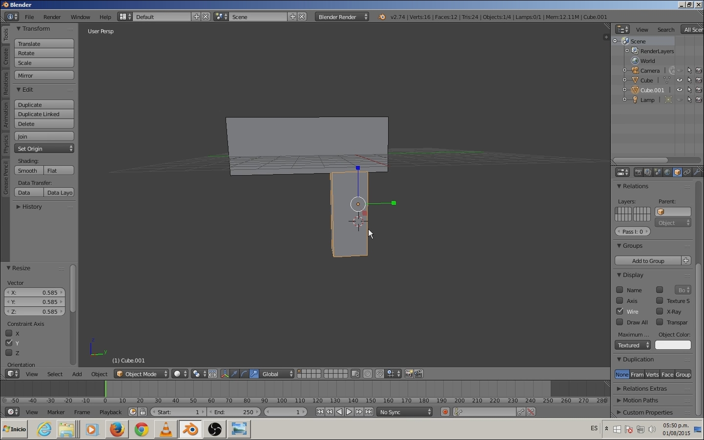Image resolution: width=704 pixels, height=440 pixels.
Task: Click the Add to Group button
Action: pyautogui.click(x=648, y=261)
